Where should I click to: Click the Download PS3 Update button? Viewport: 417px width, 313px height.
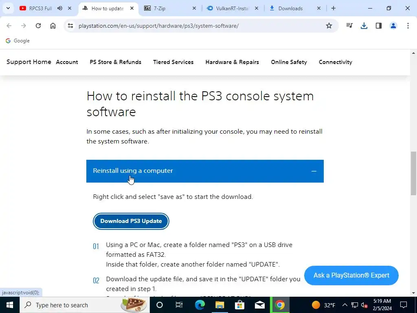pos(131,221)
